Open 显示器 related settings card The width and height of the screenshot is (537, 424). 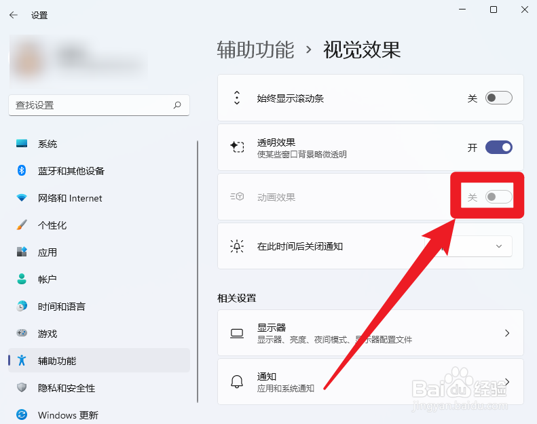[371, 333]
